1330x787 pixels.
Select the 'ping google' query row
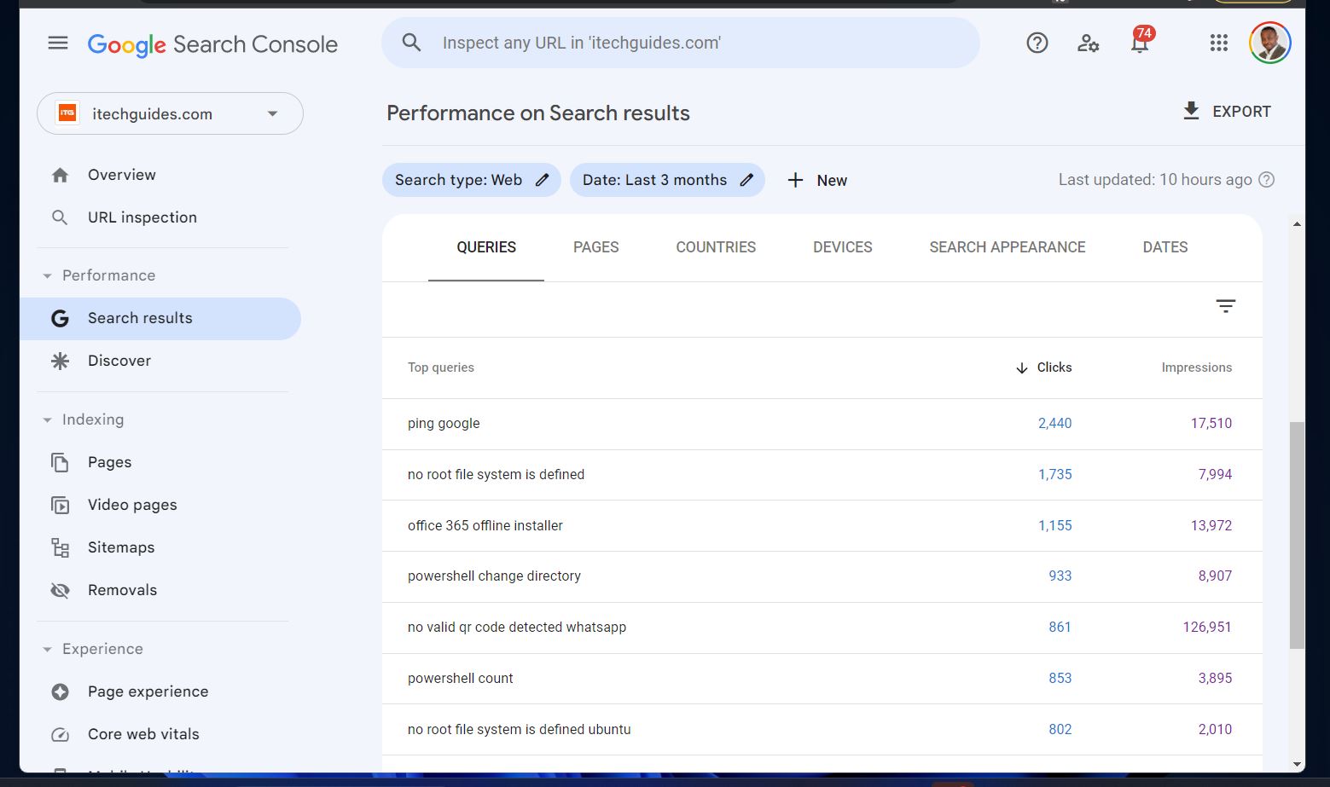pos(822,424)
